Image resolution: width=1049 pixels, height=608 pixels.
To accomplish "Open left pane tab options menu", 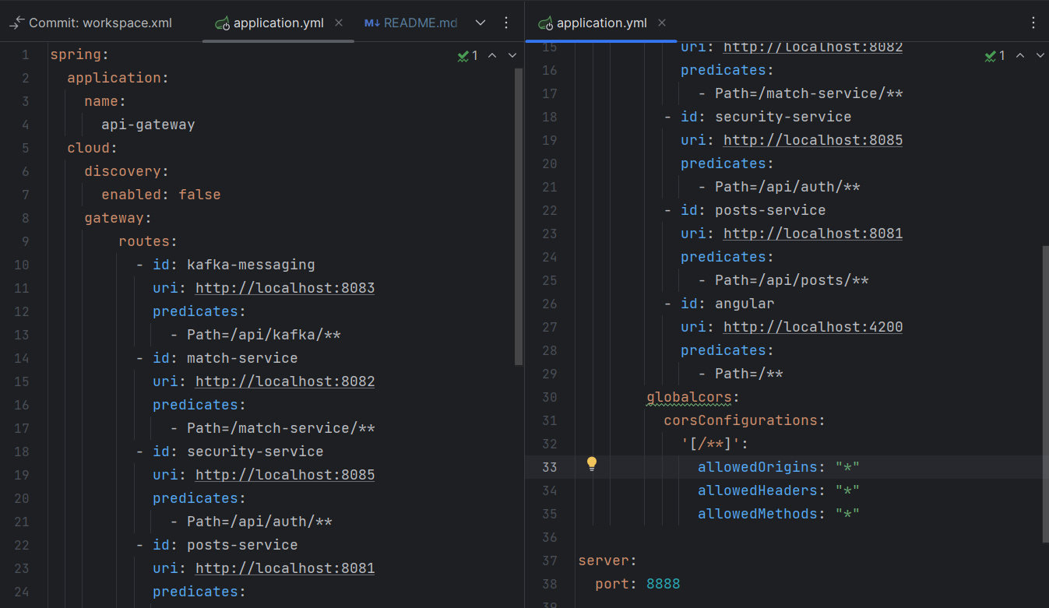I will 506,23.
